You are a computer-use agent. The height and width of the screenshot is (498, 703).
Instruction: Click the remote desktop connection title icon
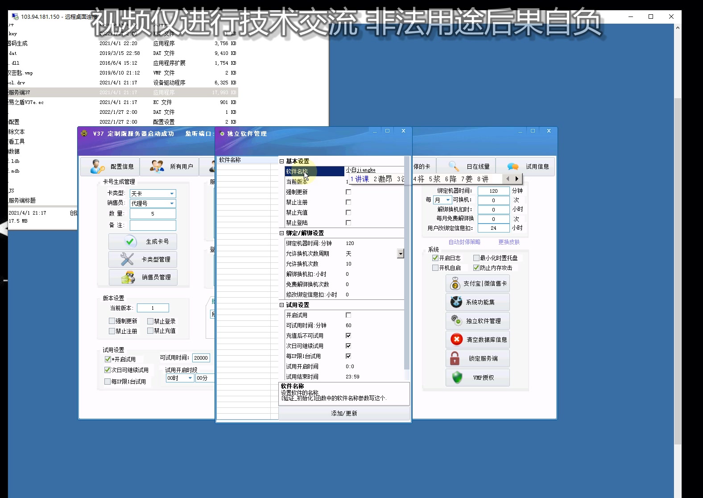pyautogui.click(x=15, y=17)
